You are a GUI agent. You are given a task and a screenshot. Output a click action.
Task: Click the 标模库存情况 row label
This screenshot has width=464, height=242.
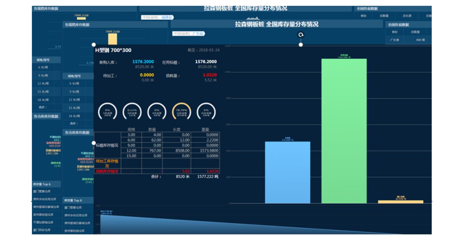[107, 145]
